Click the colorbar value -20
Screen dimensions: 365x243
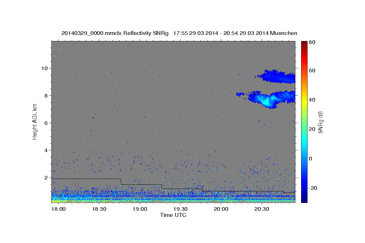tap(313, 188)
